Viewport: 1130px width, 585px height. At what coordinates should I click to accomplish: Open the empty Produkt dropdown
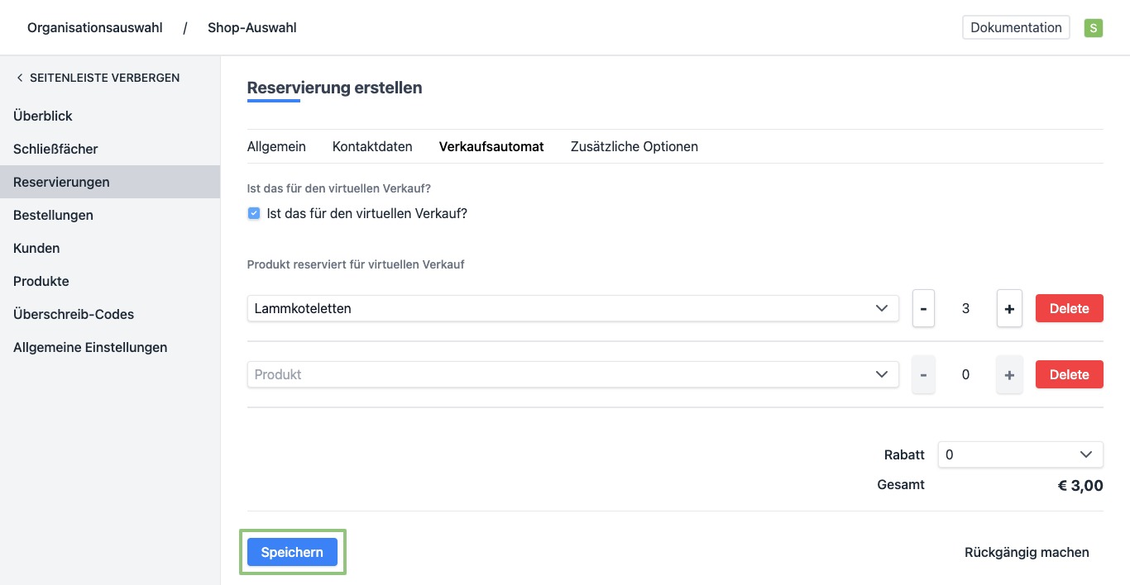point(572,374)
